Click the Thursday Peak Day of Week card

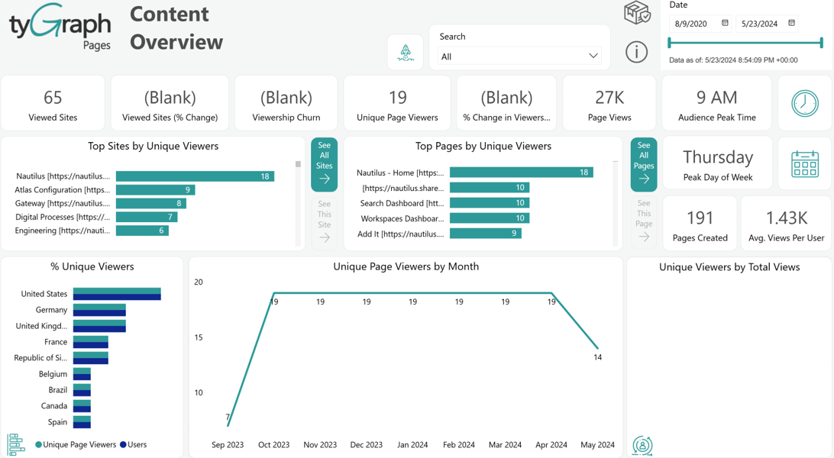coord(717,163)
